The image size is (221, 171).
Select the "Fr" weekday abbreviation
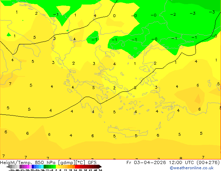(129, 163)
